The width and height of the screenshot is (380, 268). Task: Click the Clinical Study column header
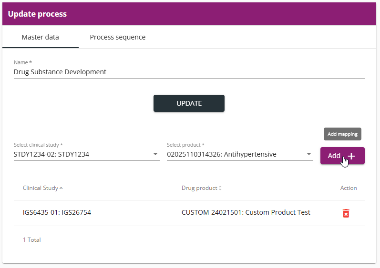pos(41,188)
